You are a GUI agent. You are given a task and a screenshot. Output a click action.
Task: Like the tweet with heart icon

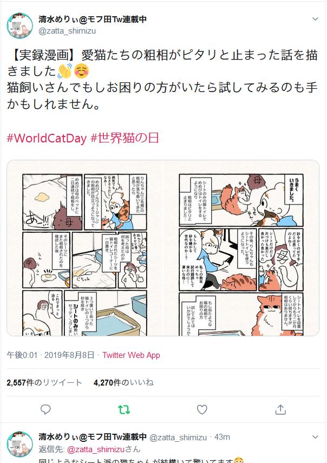pos(202,409)
